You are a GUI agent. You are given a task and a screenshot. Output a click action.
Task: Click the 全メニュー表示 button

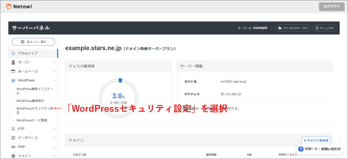pos(33,42)
